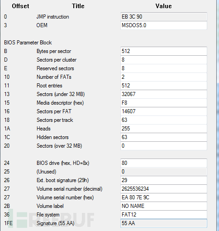Focus the File system FAT12 field
Screen dimensions: 219x231
pos(164,215)
